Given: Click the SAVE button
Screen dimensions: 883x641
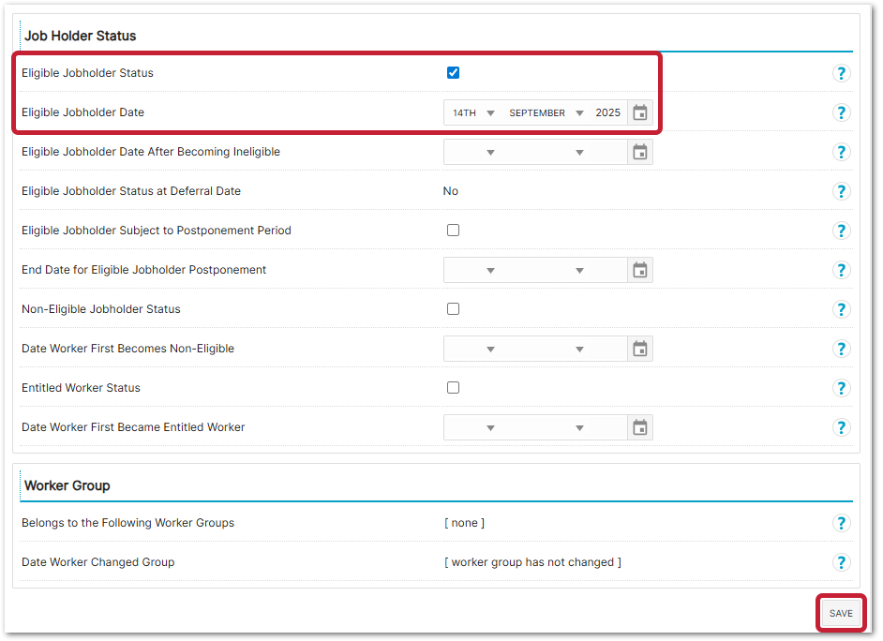Looking at the screenshot, I should 841,613.
